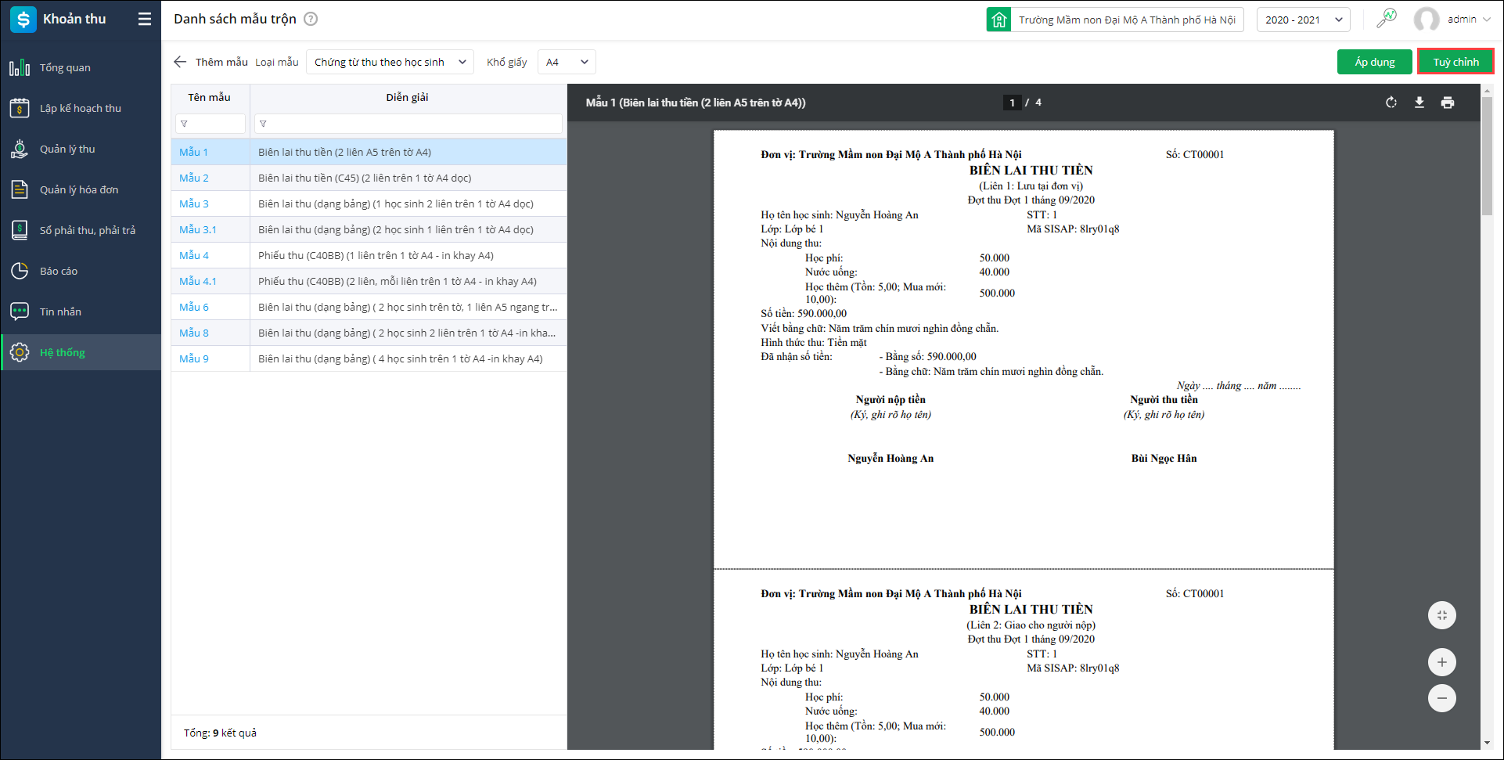1504x760 pixels.
Task: Print the previewed template
Action: [x=1448, y=103]
